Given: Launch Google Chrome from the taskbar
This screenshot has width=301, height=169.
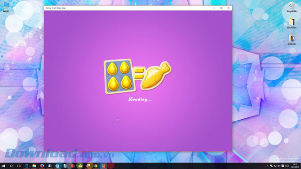Looking at the screenshot, I should [95, 166].
